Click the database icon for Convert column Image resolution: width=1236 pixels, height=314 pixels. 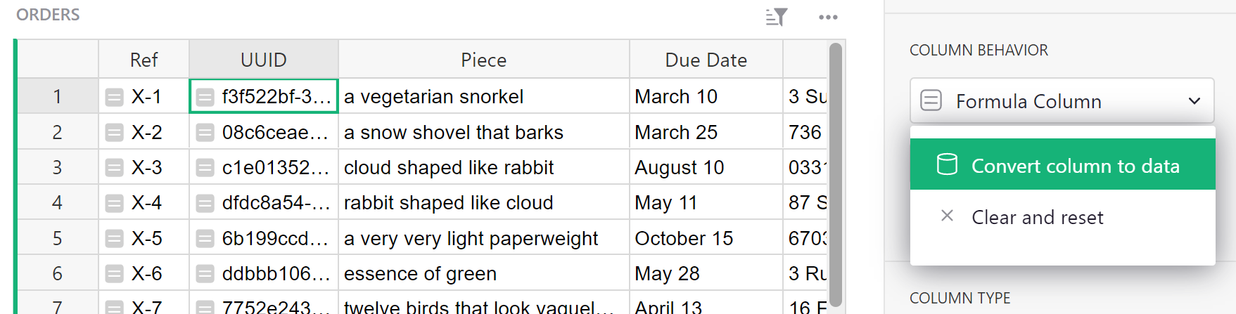coord(947,165)
